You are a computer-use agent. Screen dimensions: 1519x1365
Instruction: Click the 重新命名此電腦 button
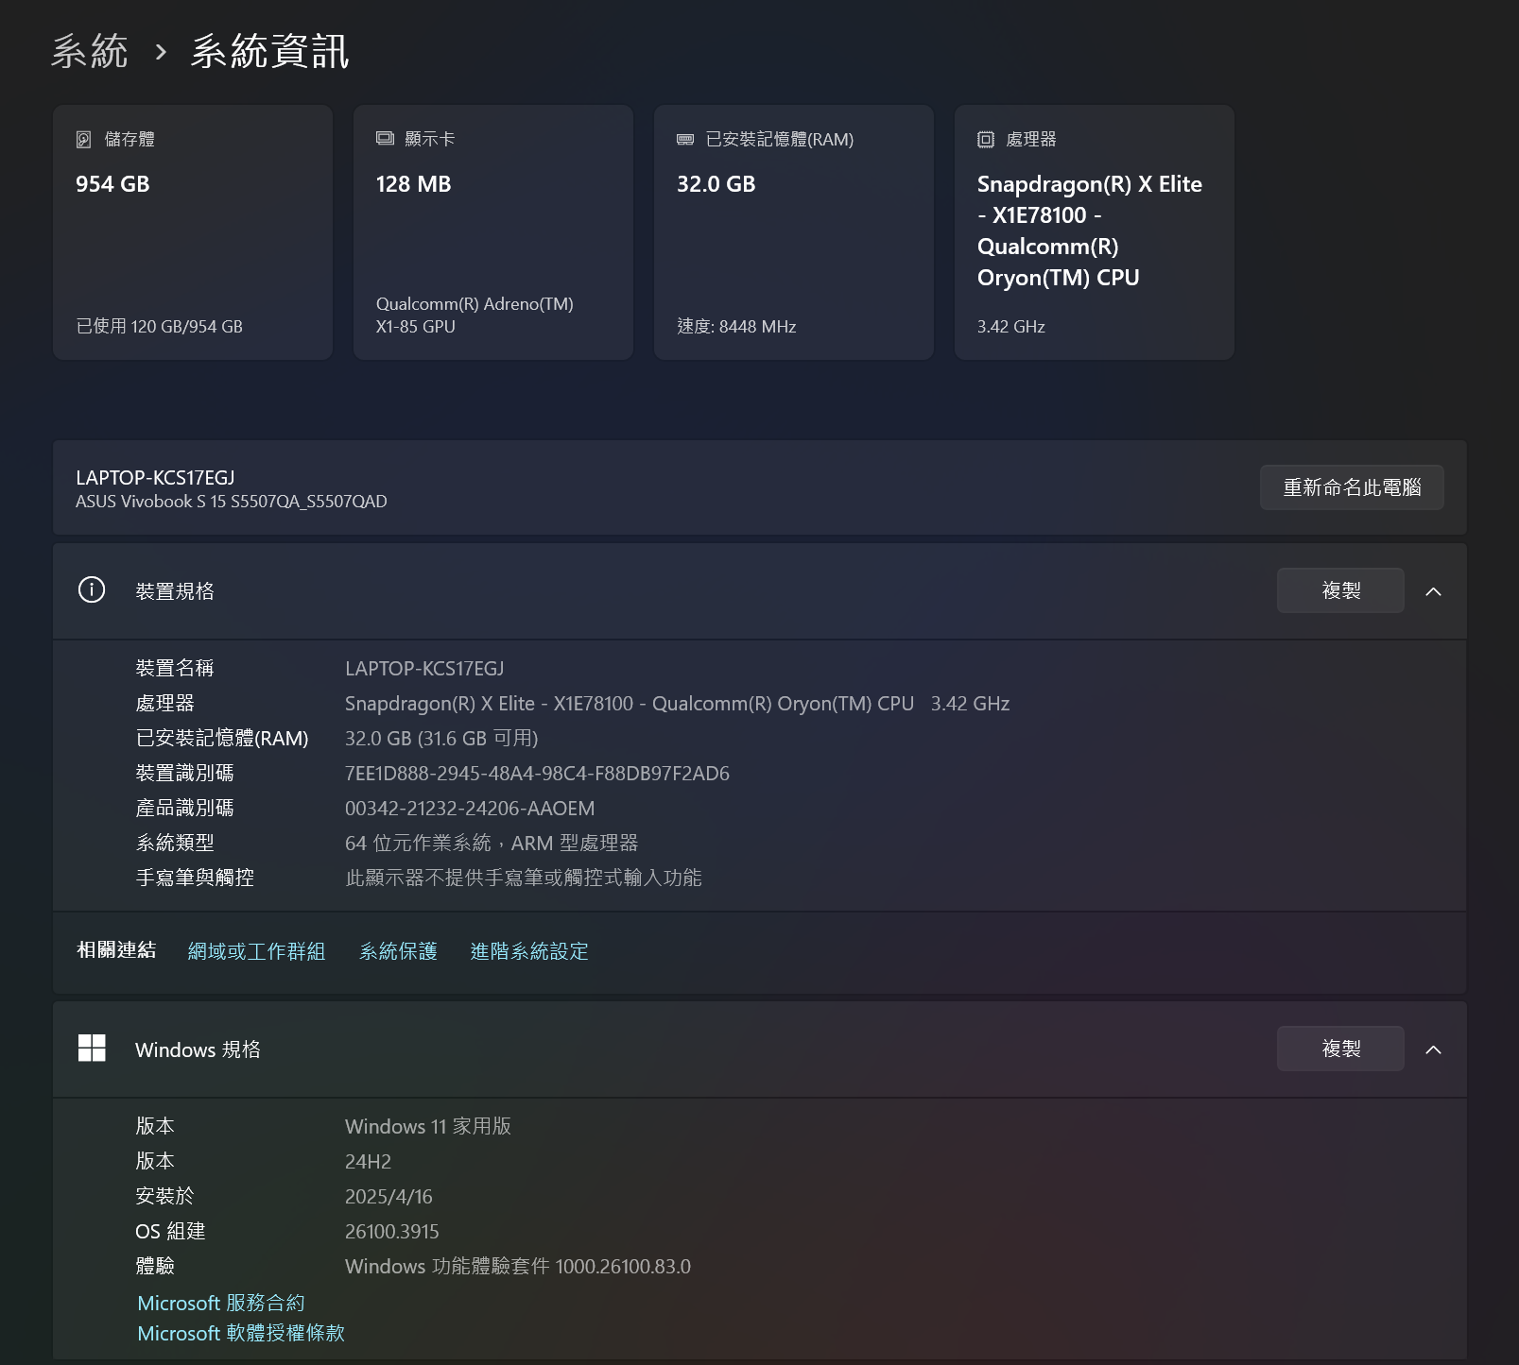[1352, 487]
